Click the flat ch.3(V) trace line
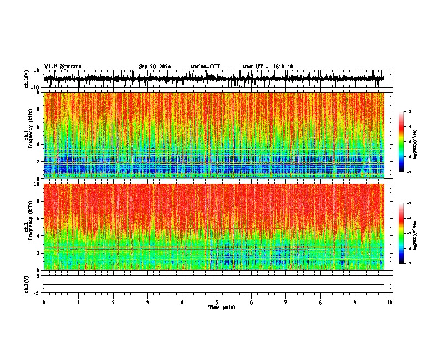 coord(214,284)
